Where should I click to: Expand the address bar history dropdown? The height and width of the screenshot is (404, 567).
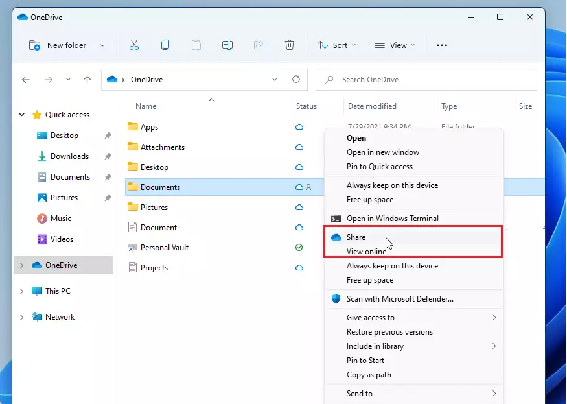[x=275, y=79]
